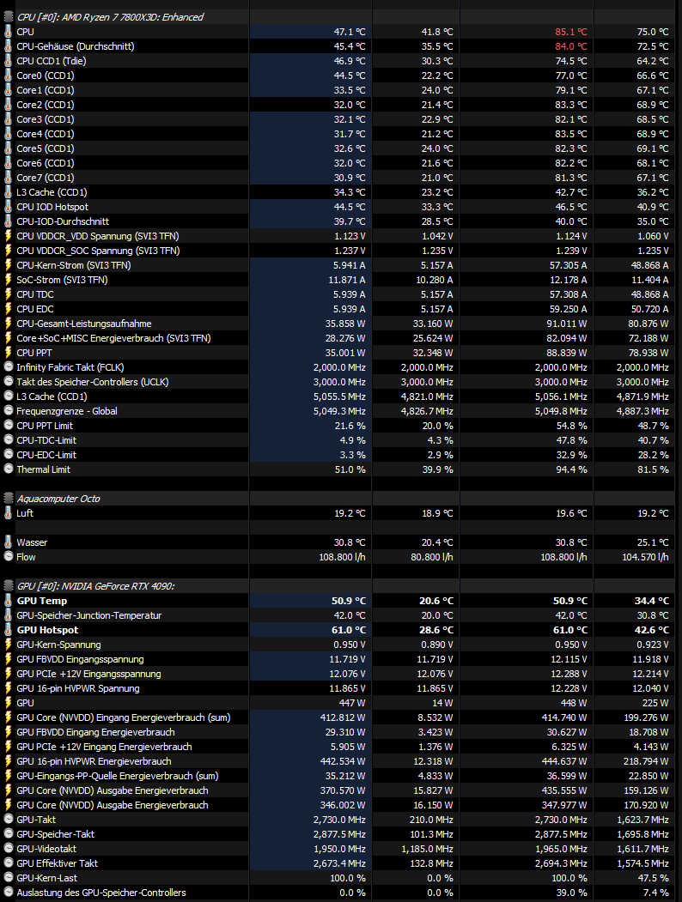
Task: Click the thermometer icon next to CPU-Gehäuse (Durchschnitt)
Action: pyautogui.click(x=8, y=46)
